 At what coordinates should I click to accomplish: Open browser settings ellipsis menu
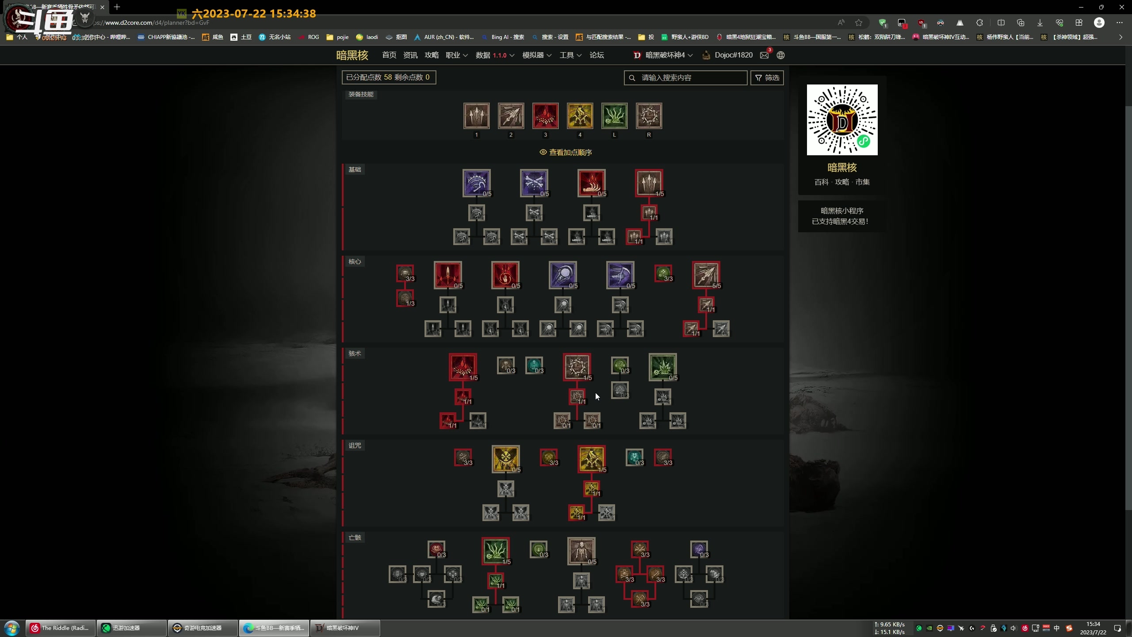tap(1120, 23)
